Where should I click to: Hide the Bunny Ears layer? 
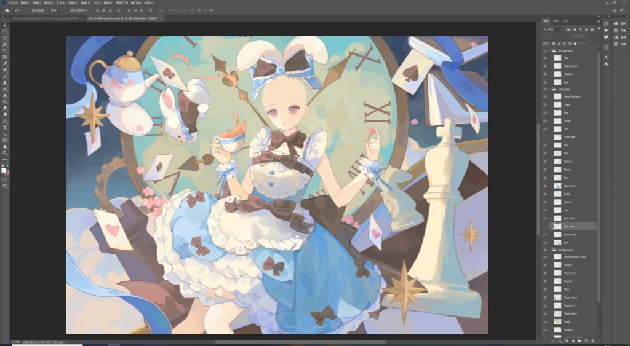point(545,234)
